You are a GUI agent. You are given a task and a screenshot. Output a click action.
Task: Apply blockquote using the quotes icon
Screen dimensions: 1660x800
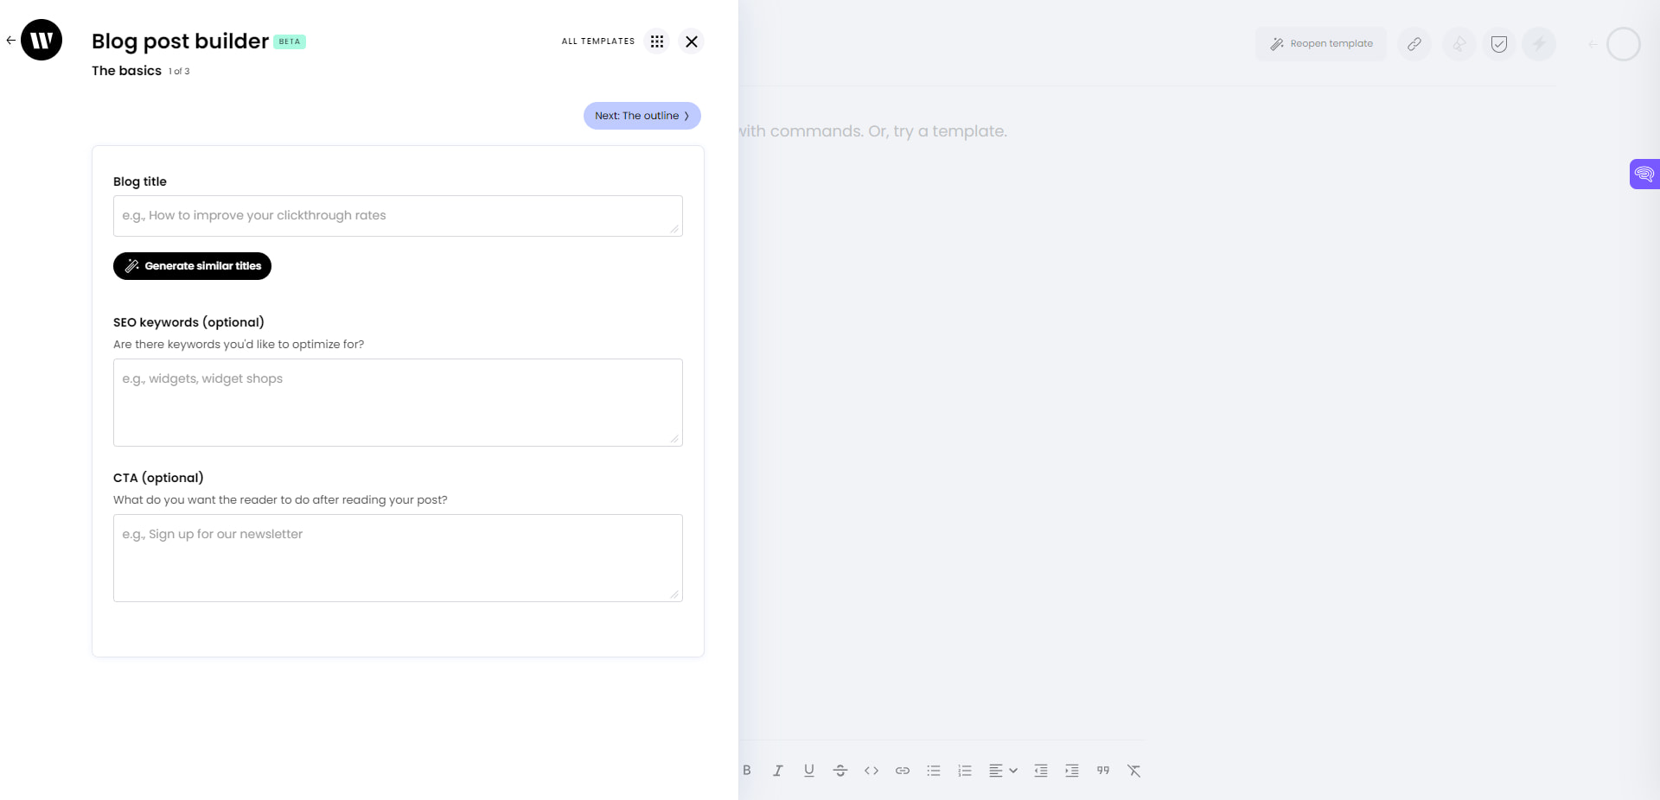click(1102, 770)
